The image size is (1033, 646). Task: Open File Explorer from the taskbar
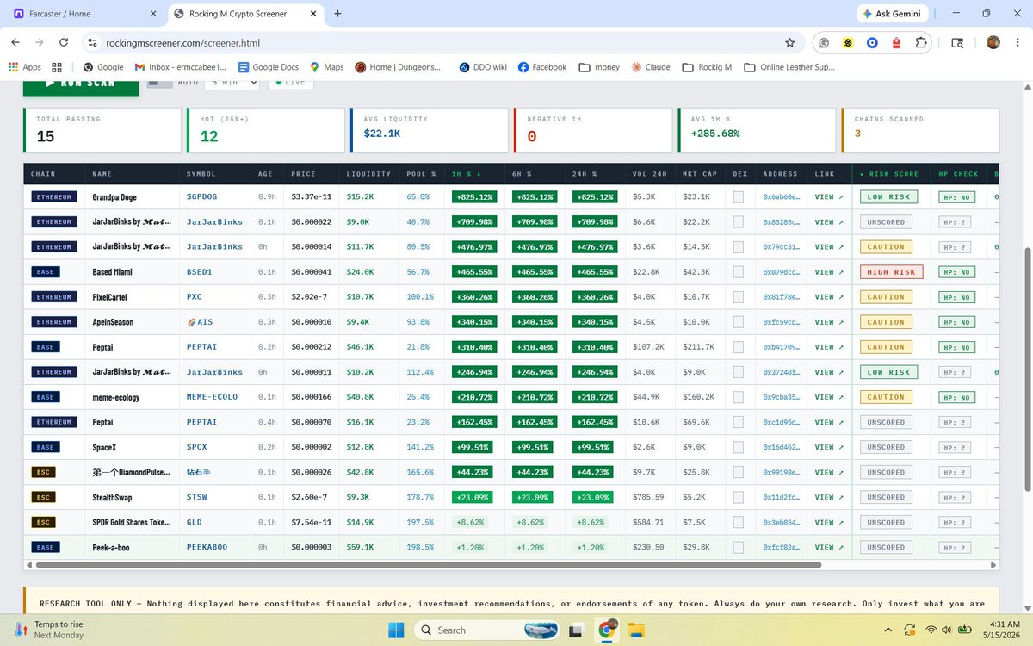636,630
